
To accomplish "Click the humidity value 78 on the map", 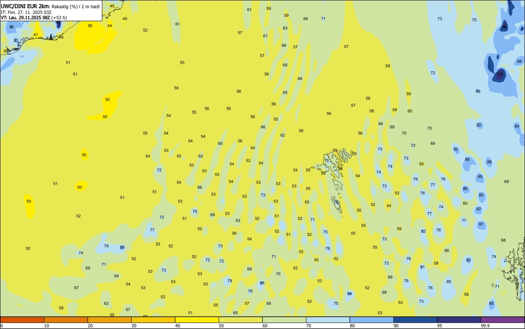I will [443, 179].
